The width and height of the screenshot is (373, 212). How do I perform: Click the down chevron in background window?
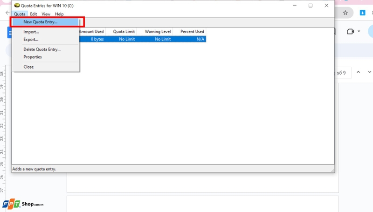[369, 72]
